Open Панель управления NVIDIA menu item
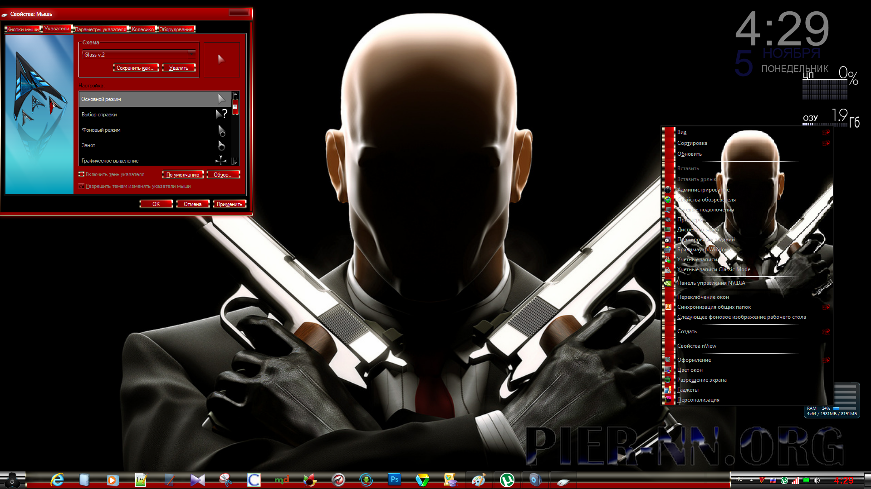 [x=711, y=283]
